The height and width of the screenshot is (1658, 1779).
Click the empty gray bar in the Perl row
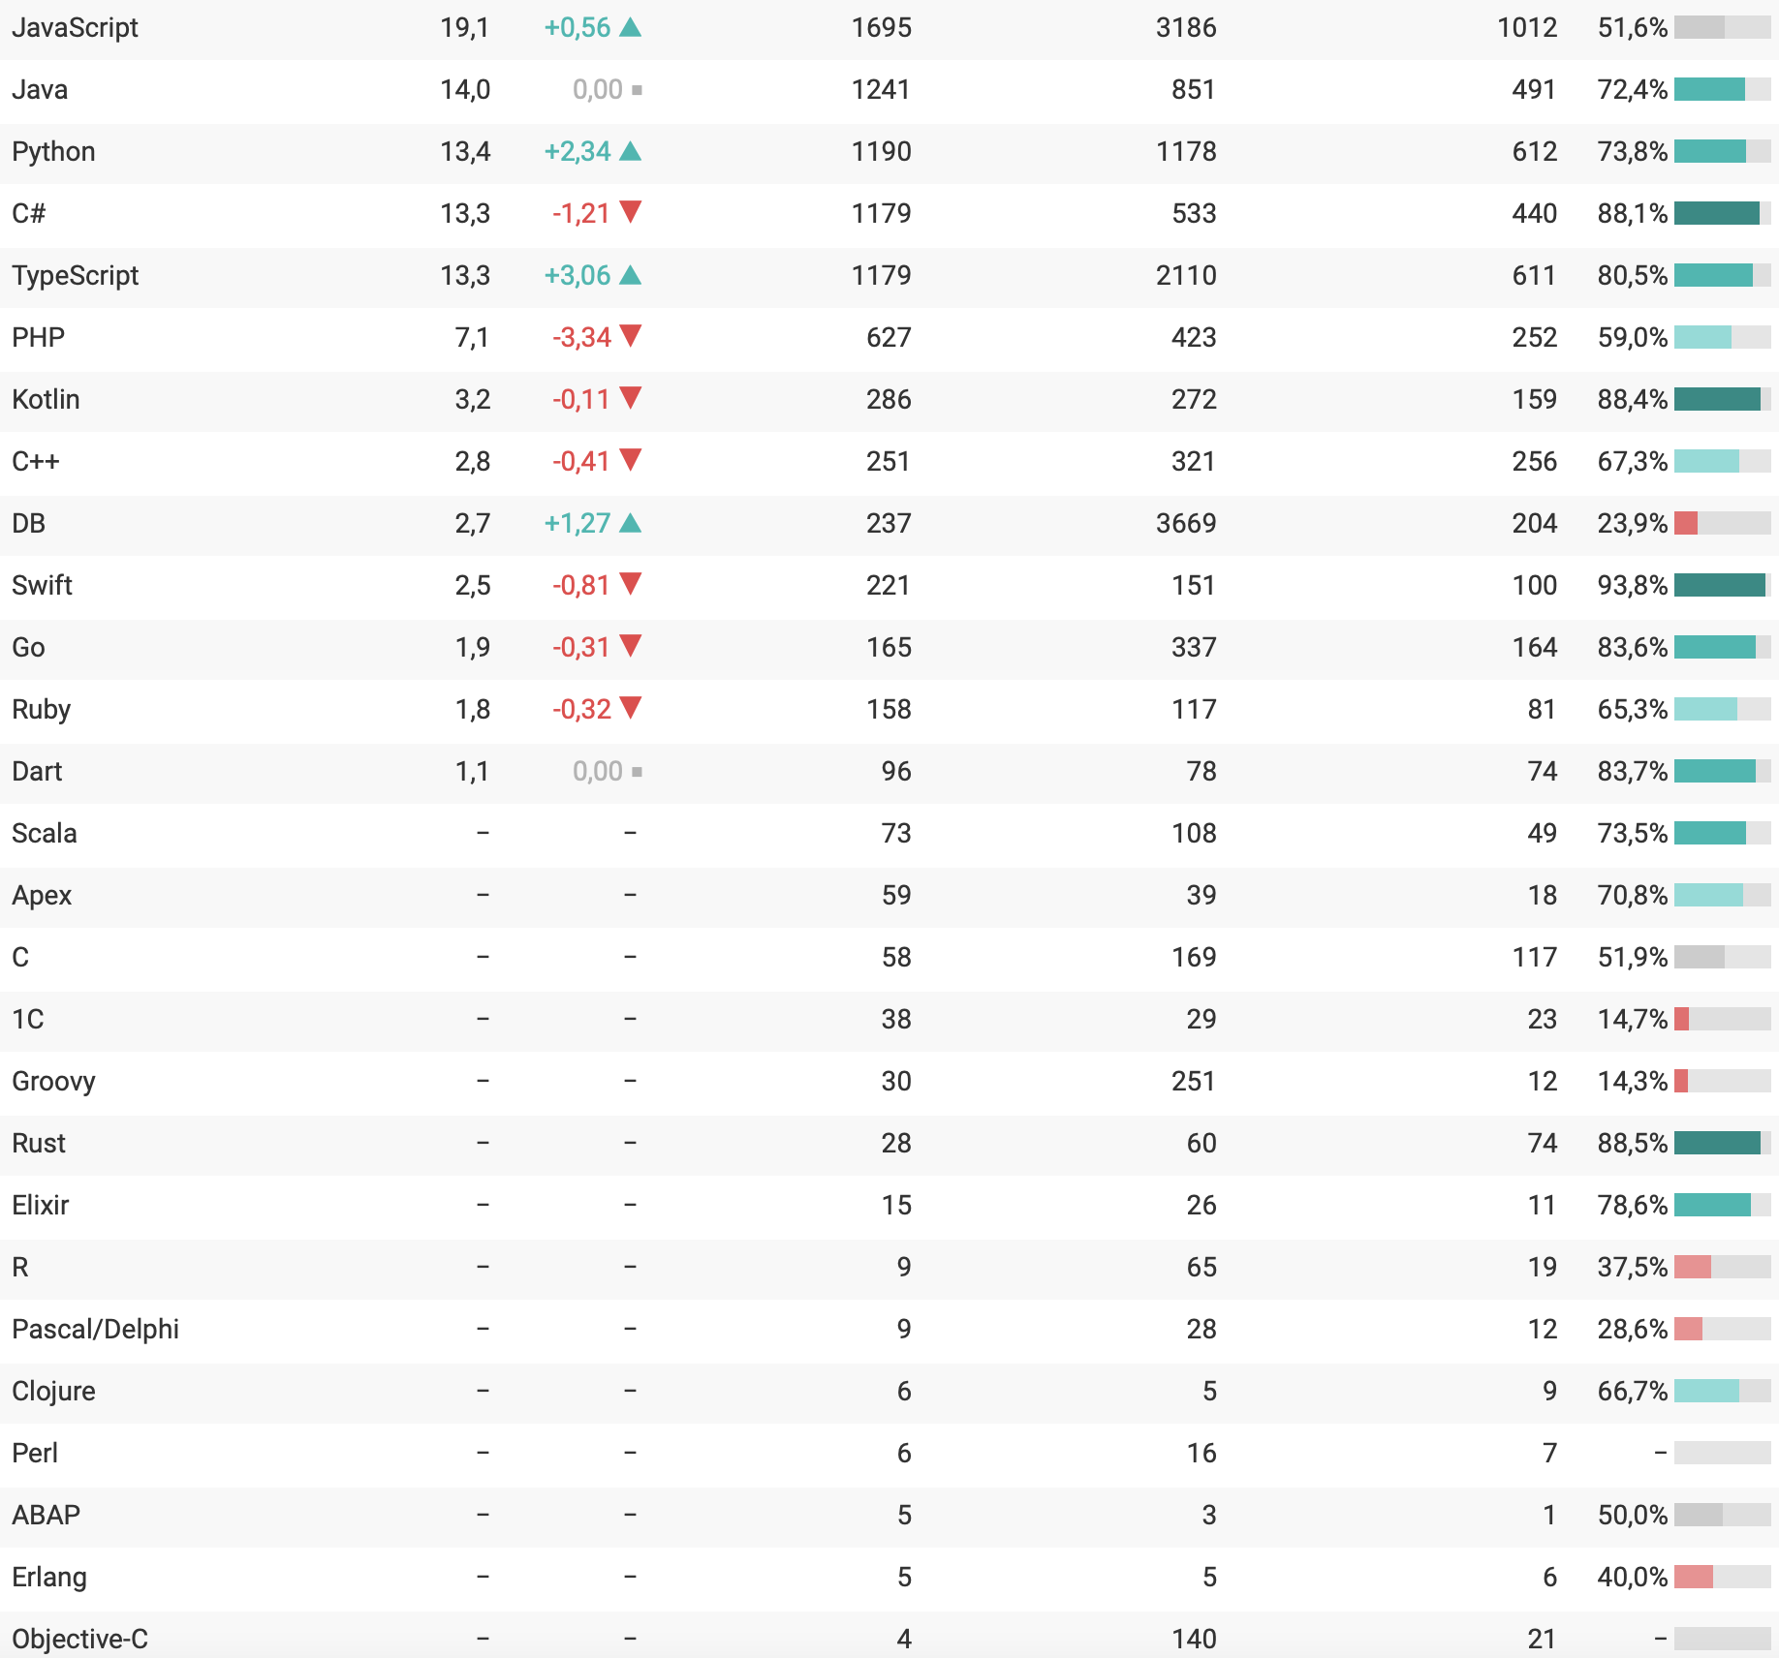[1722, 1453]
